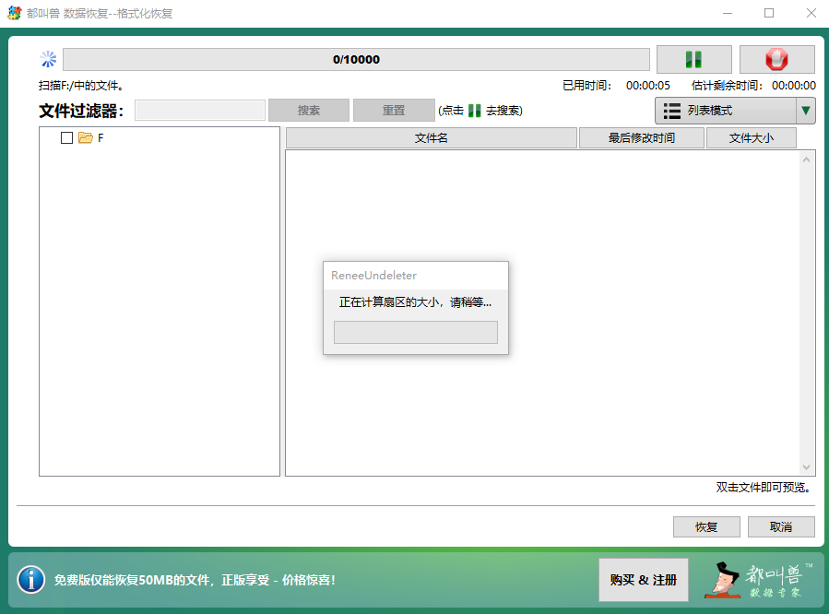829x614 pixels.
Task: Sort by 文件大小 column header
Action: tap(752, 138)
